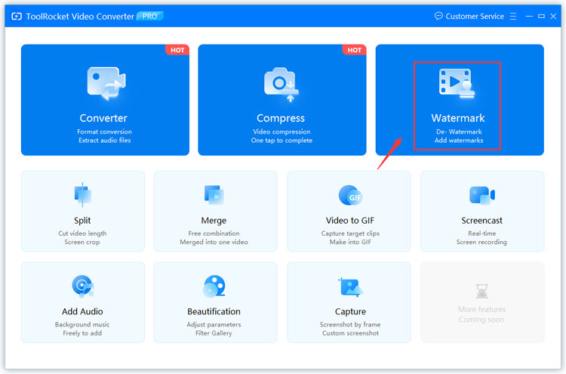Select the Split tool icon
Viewport: 566px width, 374px height.
point(83,194)
